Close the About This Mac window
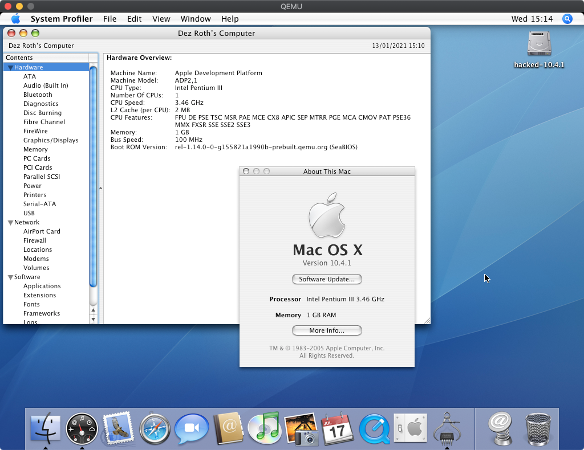584x450 pixels. 246,171
